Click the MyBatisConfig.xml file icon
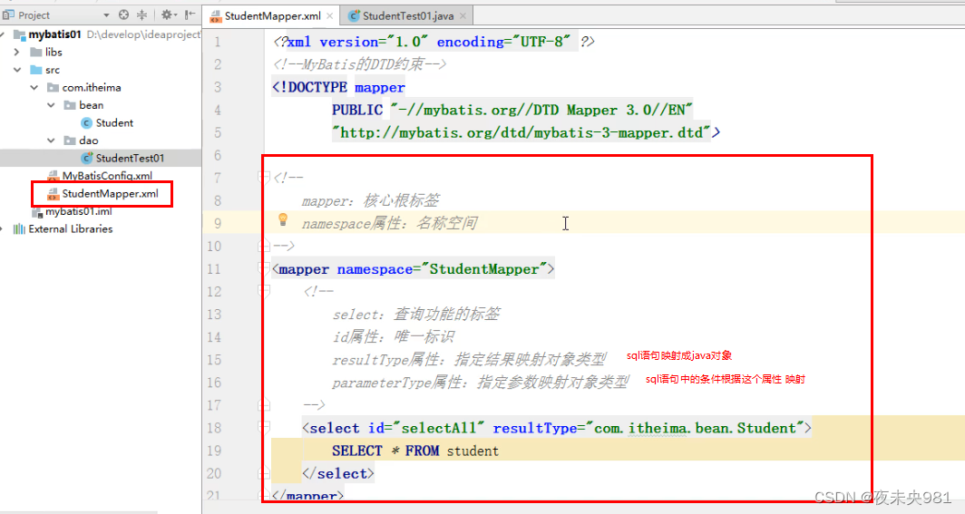This screenshot has height=514, width=965. coord(53,177)
